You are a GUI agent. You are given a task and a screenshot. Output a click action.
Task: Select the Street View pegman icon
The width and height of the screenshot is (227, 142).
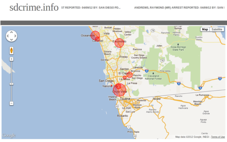11,50
